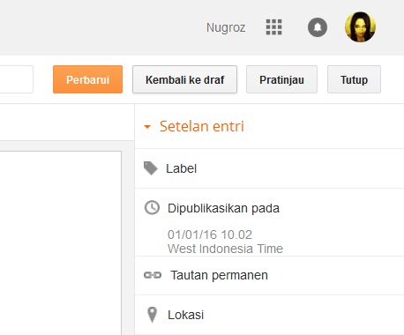This screenshot has width=404, height=335.
Task: Click the Label tag icon
Action: click(151, 168)
